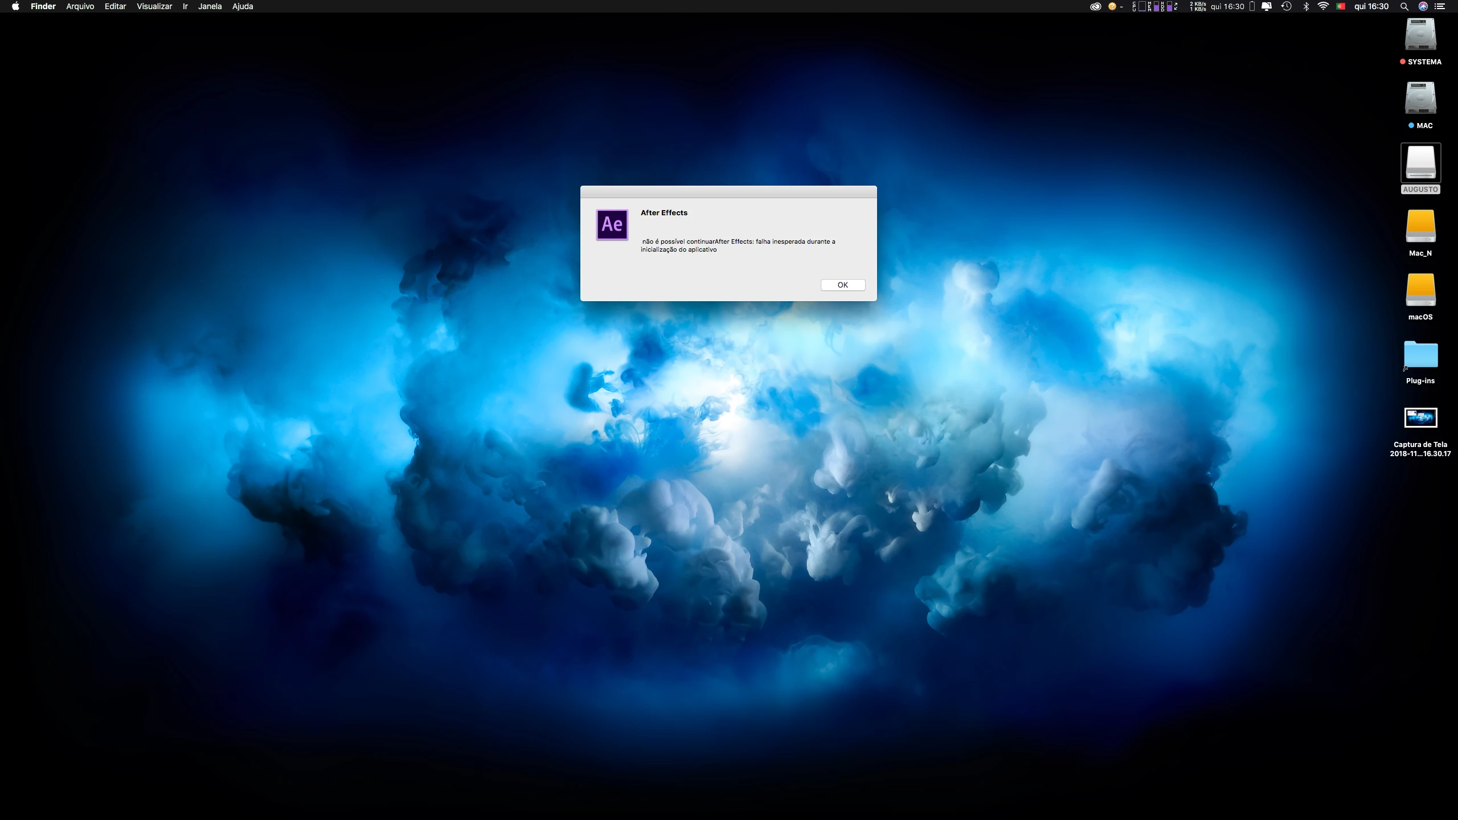Click the After Effects Ae icon

click(x=612, y=224)
